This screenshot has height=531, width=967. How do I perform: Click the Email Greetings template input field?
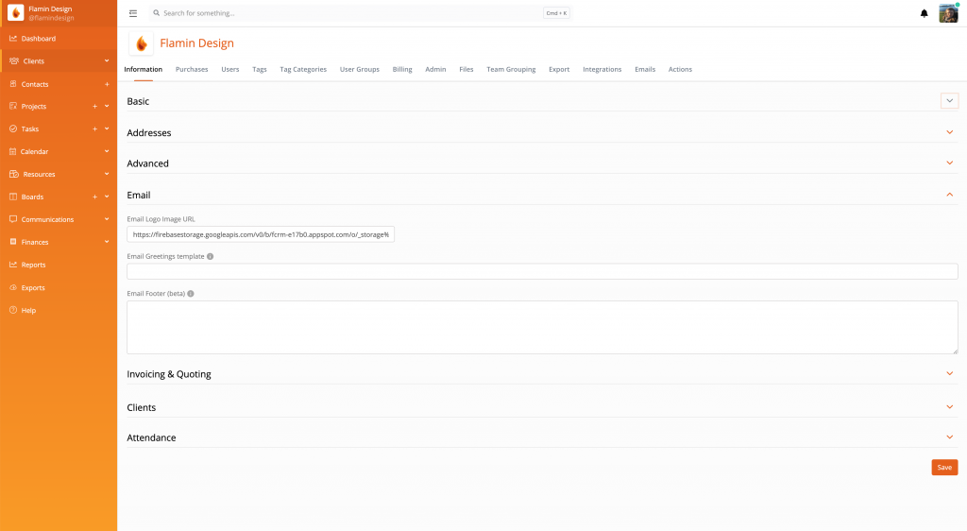click(542, 271)
